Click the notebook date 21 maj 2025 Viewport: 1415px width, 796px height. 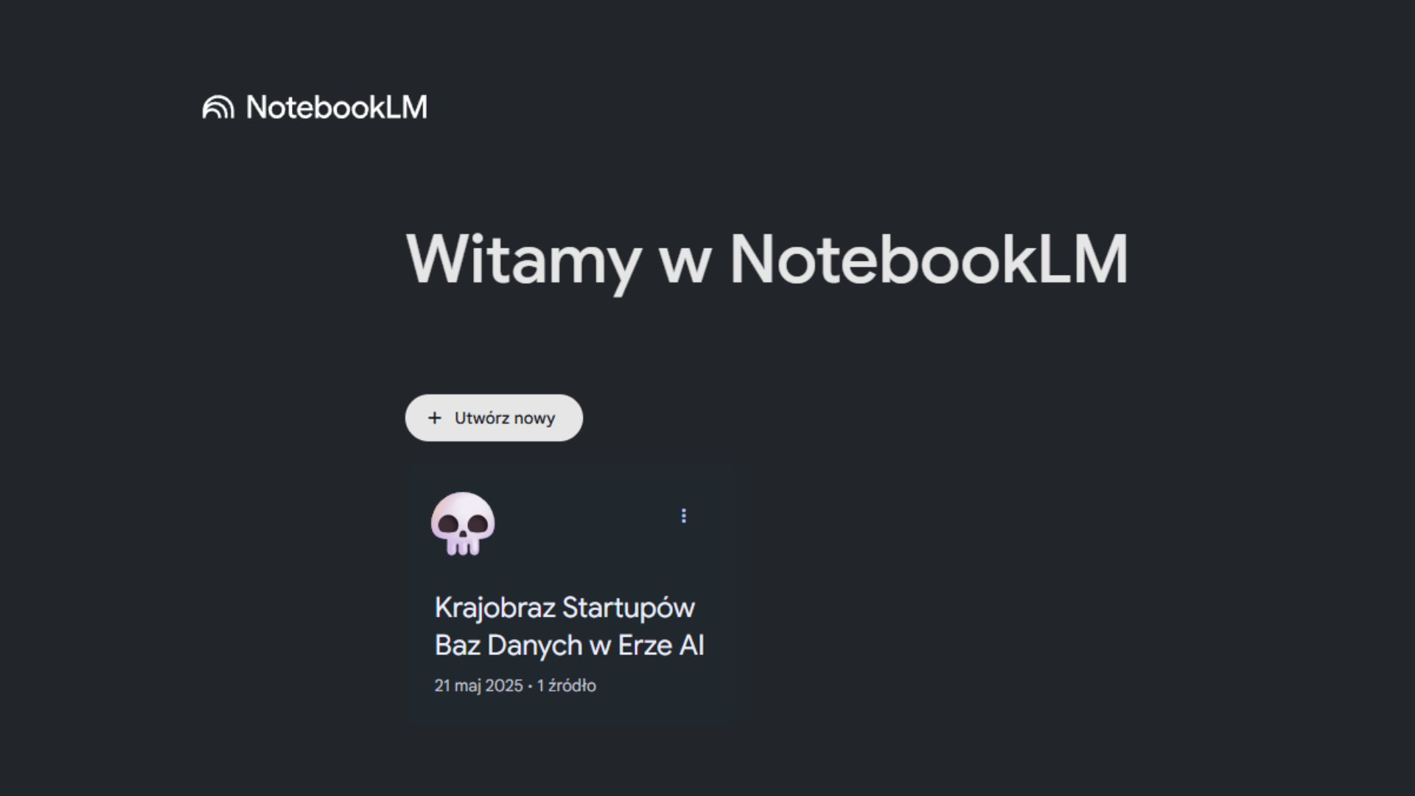[x=478, y=685]
